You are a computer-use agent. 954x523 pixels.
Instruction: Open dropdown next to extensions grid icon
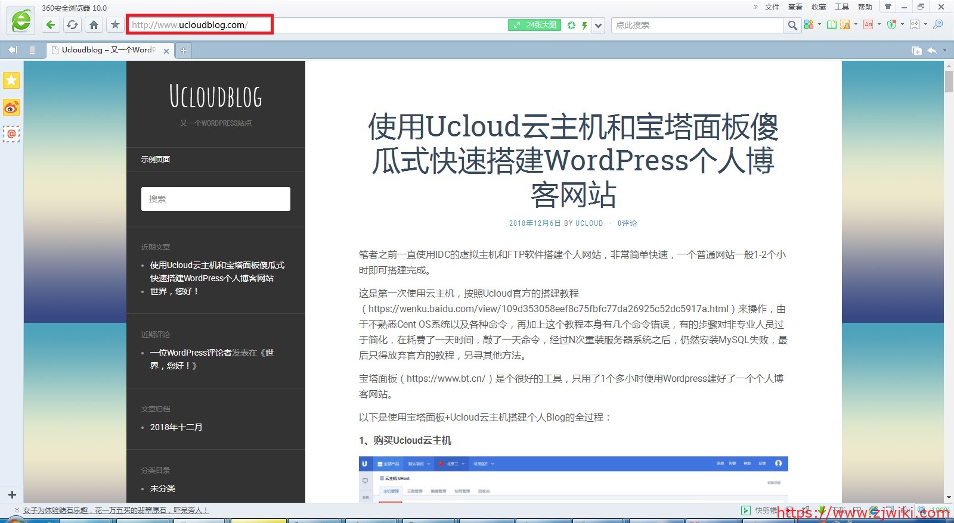point(819,24)
